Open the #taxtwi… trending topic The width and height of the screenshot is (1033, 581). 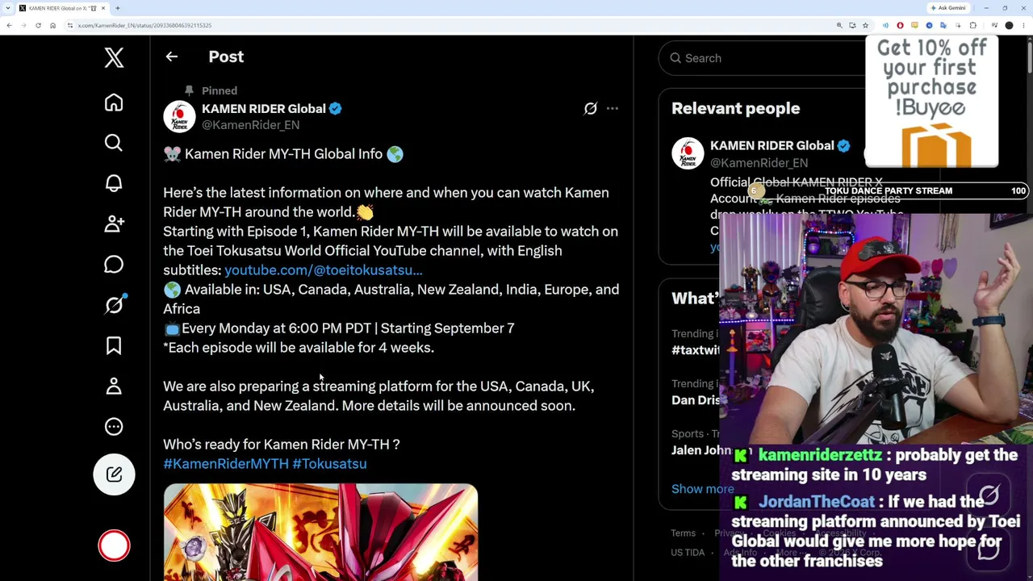click(x=695, y=350)
